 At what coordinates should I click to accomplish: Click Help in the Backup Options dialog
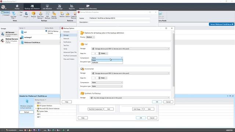66,102
